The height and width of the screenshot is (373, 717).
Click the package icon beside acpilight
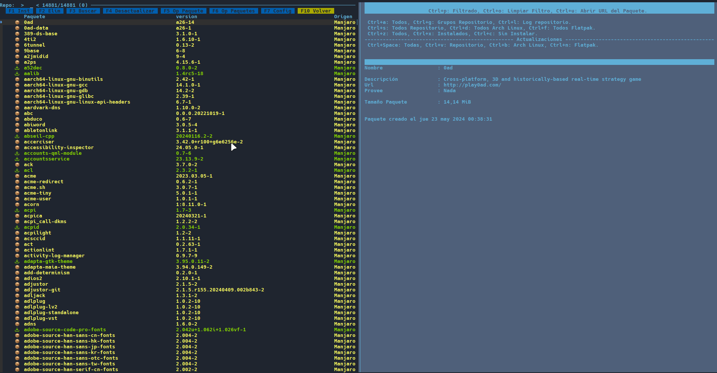(17, 233)
